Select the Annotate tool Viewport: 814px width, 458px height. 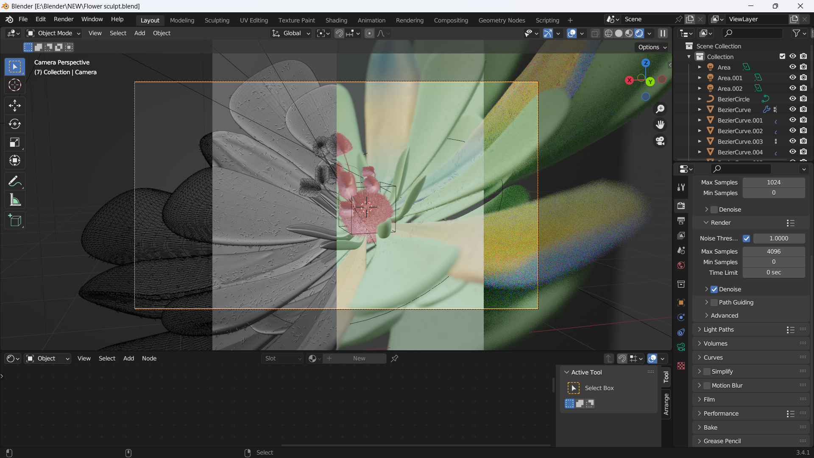click(x=15, y=182)
